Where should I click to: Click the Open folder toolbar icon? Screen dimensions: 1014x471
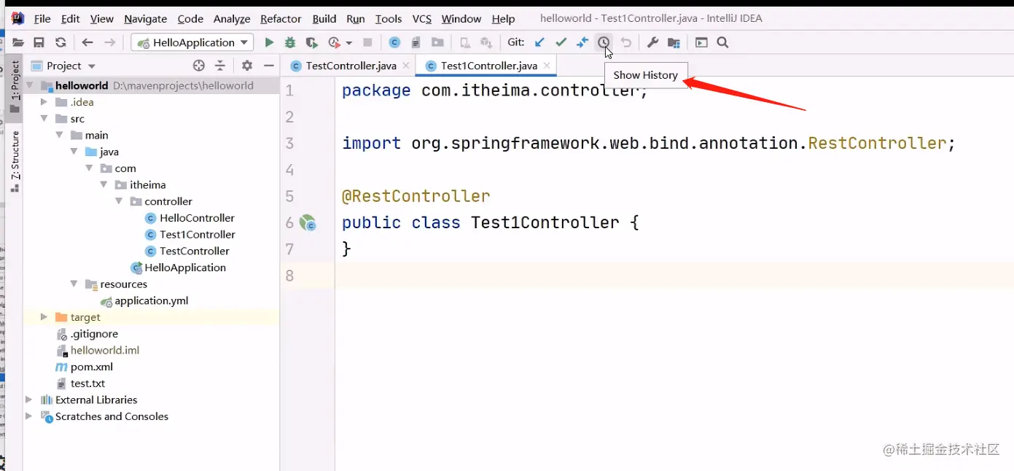point(18,43)
